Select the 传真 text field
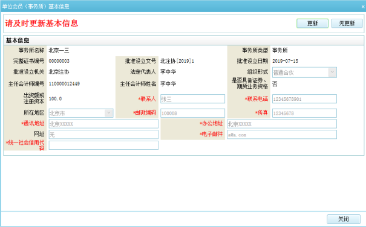Screen dimensions: 366x227 pyautogui.click(x=304, y=113)
